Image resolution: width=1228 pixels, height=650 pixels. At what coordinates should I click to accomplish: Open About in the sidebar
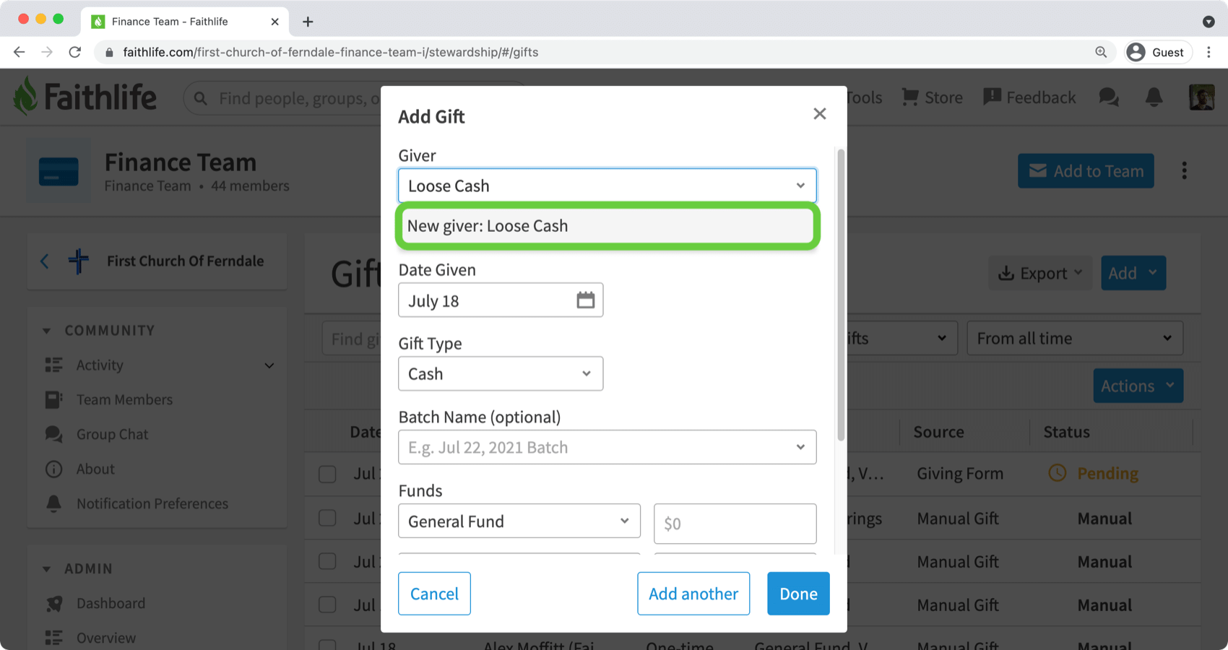pyautogui.click(x=95, y=469)
